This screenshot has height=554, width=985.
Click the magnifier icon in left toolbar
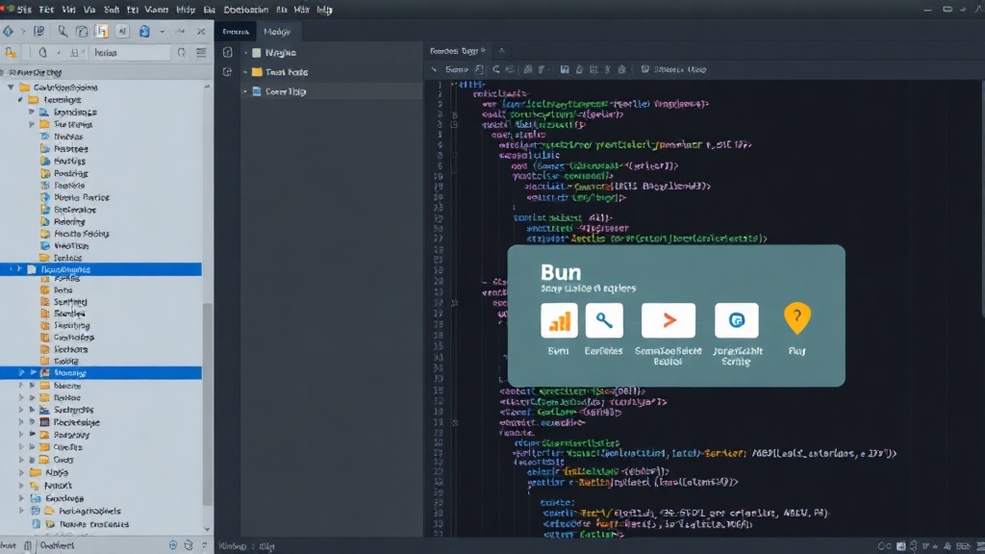point(63,31)
